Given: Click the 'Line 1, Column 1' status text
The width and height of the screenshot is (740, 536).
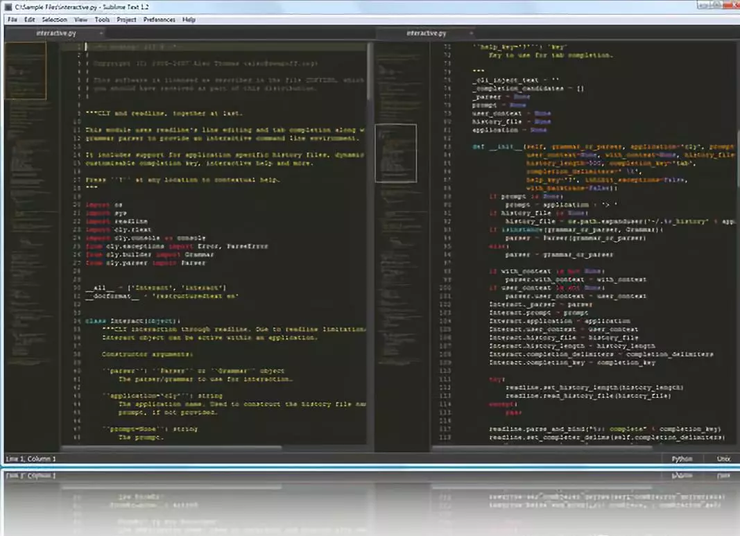Looking at the screenshot, I should point(31,458).
